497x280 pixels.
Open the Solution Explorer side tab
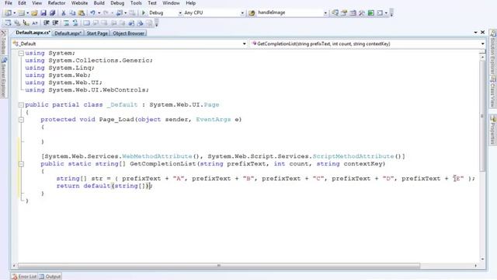pyautogui.click(x=493, y=52)
